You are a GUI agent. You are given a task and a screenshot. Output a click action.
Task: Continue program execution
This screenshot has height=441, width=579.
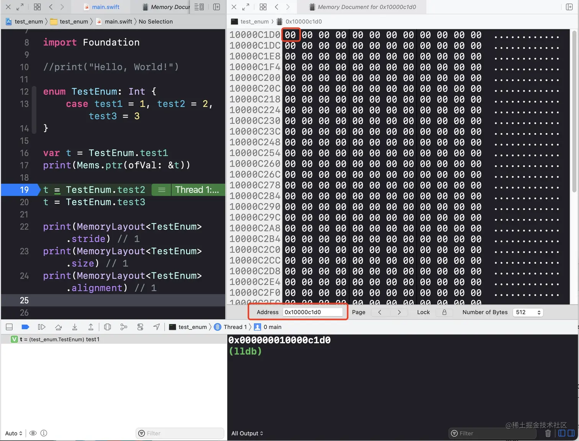(x=41, y=327)
